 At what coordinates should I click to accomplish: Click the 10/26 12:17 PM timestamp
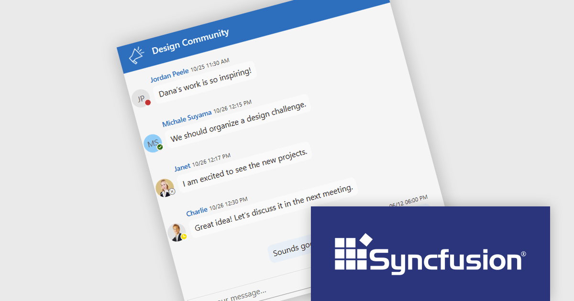212,161
